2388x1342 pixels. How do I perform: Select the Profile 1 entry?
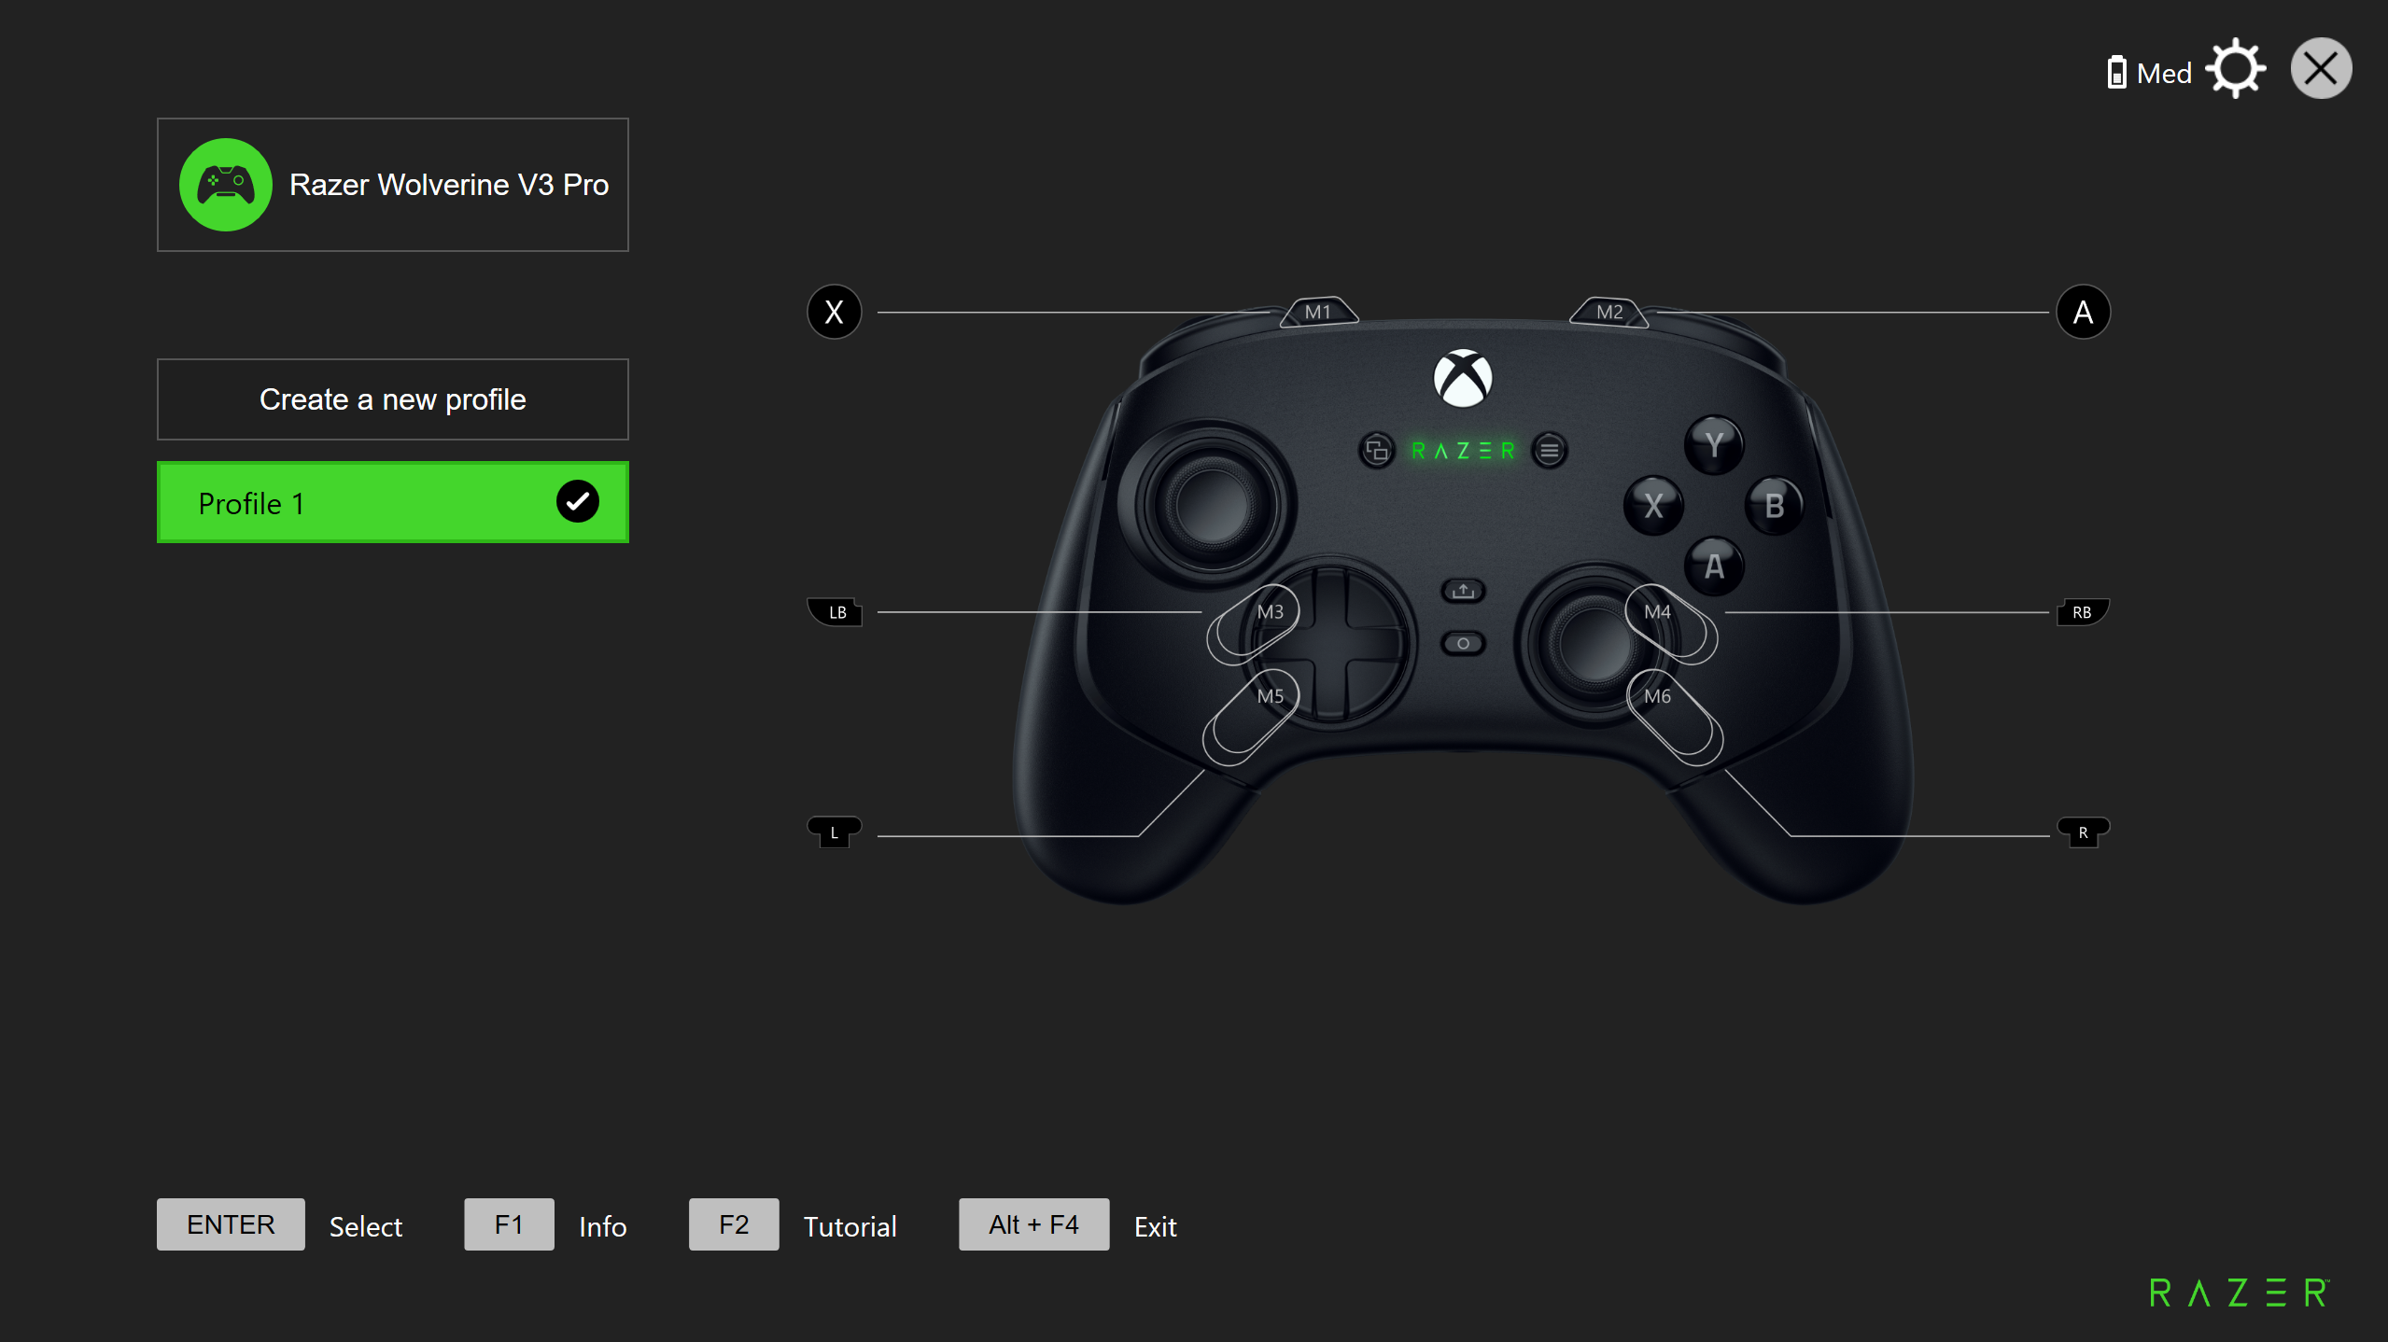(393, 502)
